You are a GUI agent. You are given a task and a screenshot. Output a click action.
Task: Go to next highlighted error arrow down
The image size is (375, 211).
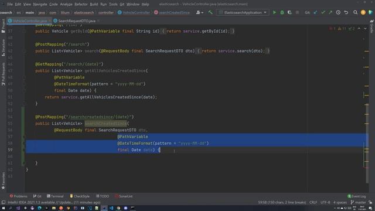click(x=365, y=29)
